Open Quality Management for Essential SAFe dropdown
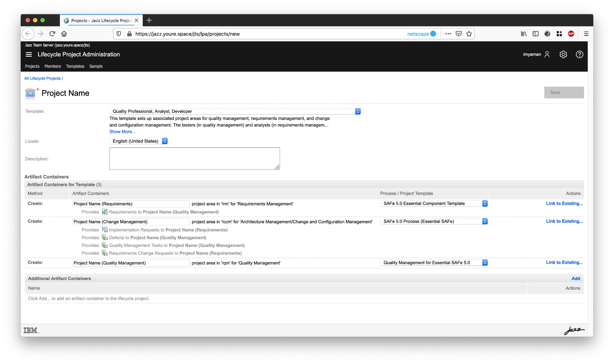Viewport: 614px width, 364px height. 434,263
